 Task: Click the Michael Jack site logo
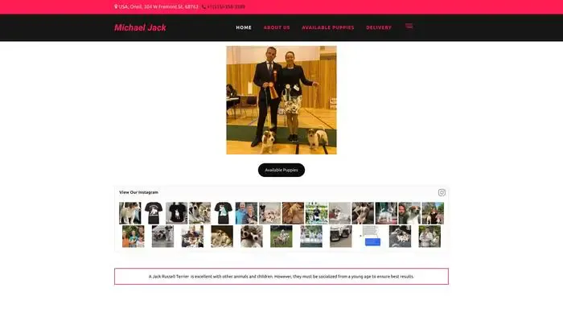tap(140, 27)
